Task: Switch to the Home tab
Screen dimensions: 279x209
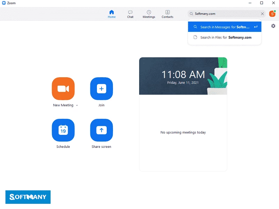Action: point(112,14)
